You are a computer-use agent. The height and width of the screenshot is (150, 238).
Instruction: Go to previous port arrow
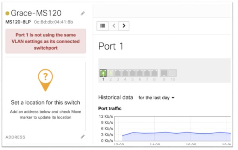point(114,26)
